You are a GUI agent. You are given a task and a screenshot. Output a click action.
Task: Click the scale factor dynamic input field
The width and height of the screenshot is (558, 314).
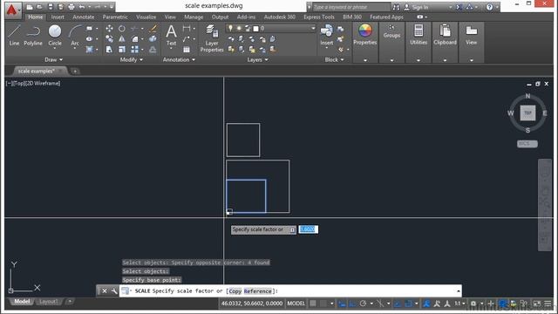tap(308, 229)
